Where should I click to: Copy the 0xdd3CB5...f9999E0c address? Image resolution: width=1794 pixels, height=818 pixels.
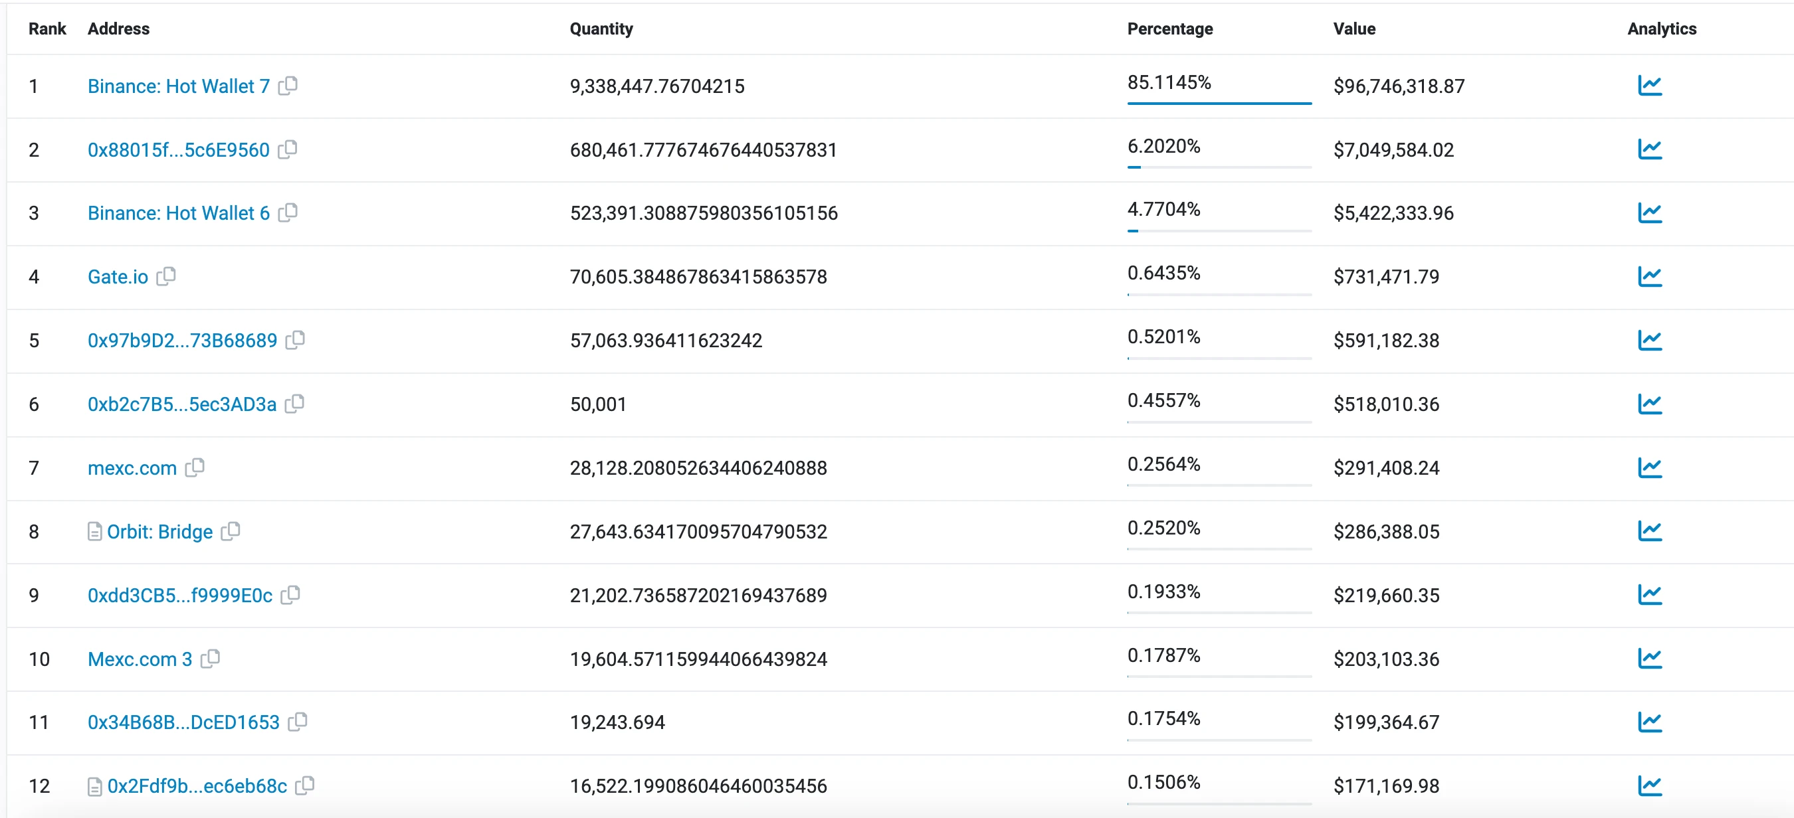[291, 595]
